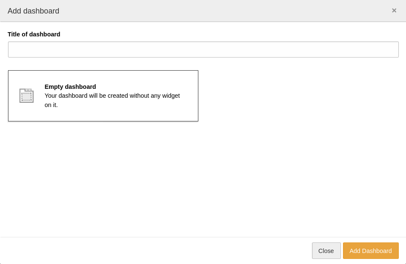Close the Add dashboard dialog via ×
Image resolution: width=406 pixels, height=264 pixels.
pos(394,11)
